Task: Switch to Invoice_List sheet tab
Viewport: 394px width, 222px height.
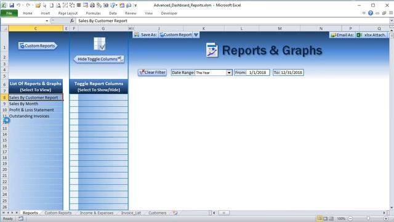Action: coord(131,213)
